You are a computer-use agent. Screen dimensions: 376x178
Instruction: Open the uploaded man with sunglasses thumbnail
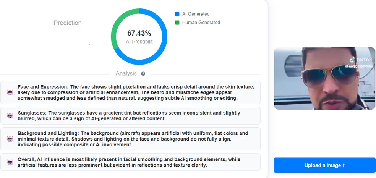(x=325, y=78)
